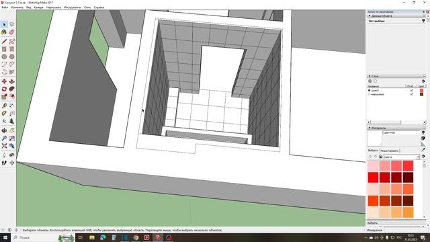
Task: Activate the Scale tool
Action: pyautogui.click(x=4, y=97)
